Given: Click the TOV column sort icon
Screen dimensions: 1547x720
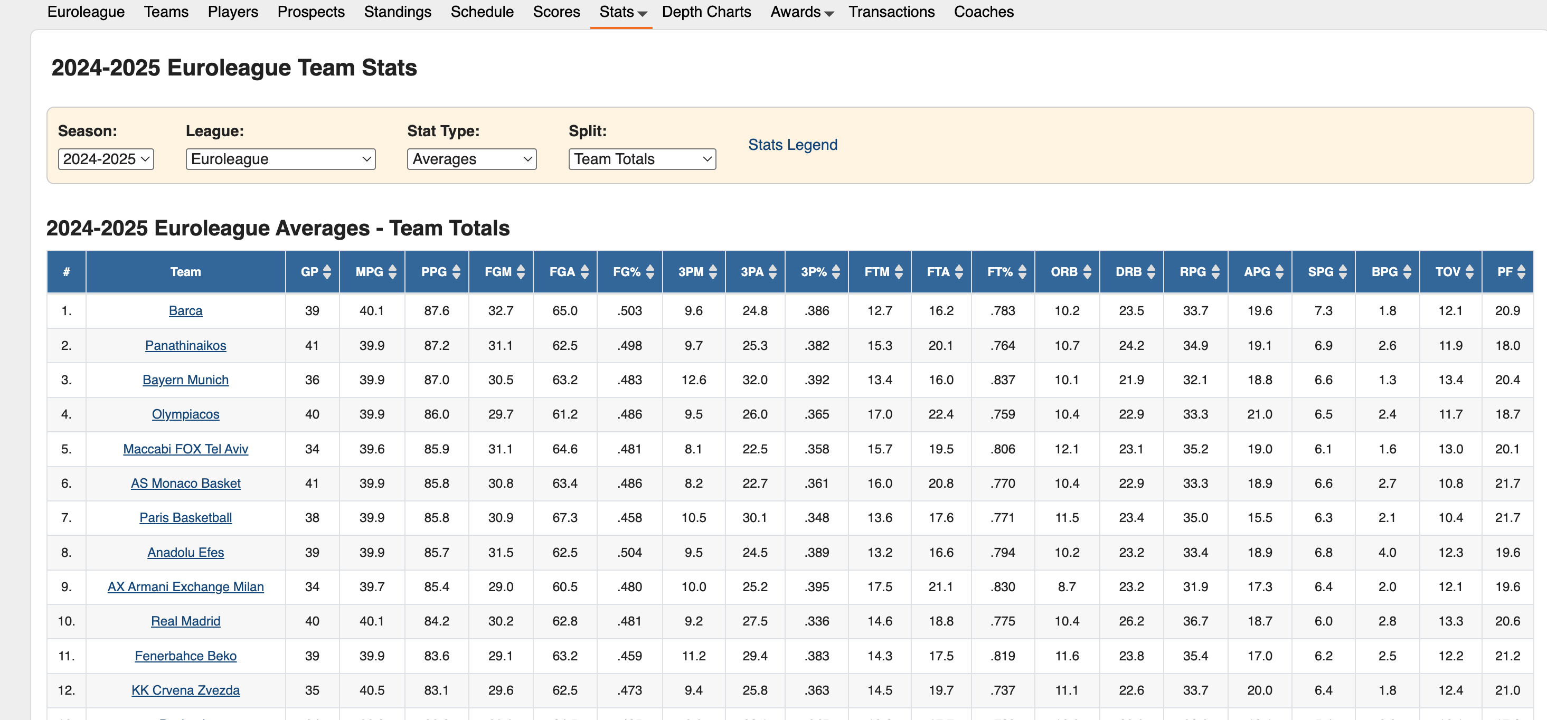Looking at the screenshot, I should pyautogui.click(x=1469, y=272).
